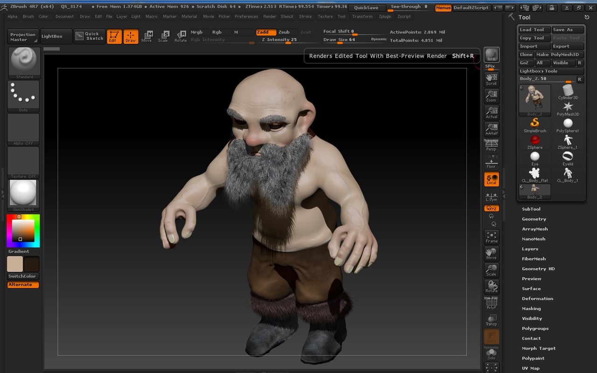Expand the FiberMesh section
597x373 pixels.
click(534, 259)
